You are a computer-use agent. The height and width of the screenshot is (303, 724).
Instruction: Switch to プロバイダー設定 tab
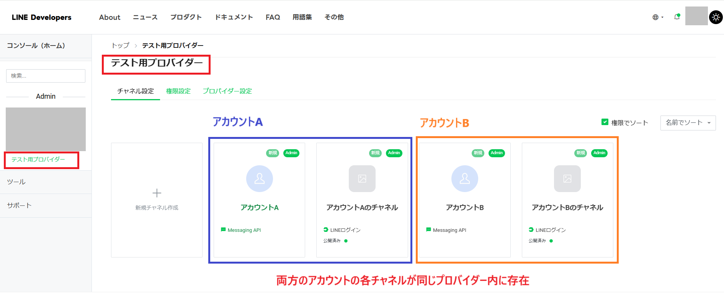(x=227, y=91)
